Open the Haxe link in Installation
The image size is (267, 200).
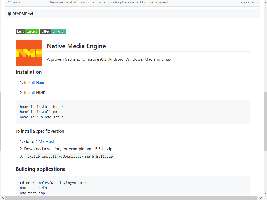pyautogui.click(x=40, y=83)
